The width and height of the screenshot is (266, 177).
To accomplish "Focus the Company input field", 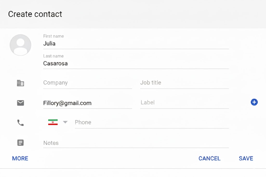I will coord(88,83).
